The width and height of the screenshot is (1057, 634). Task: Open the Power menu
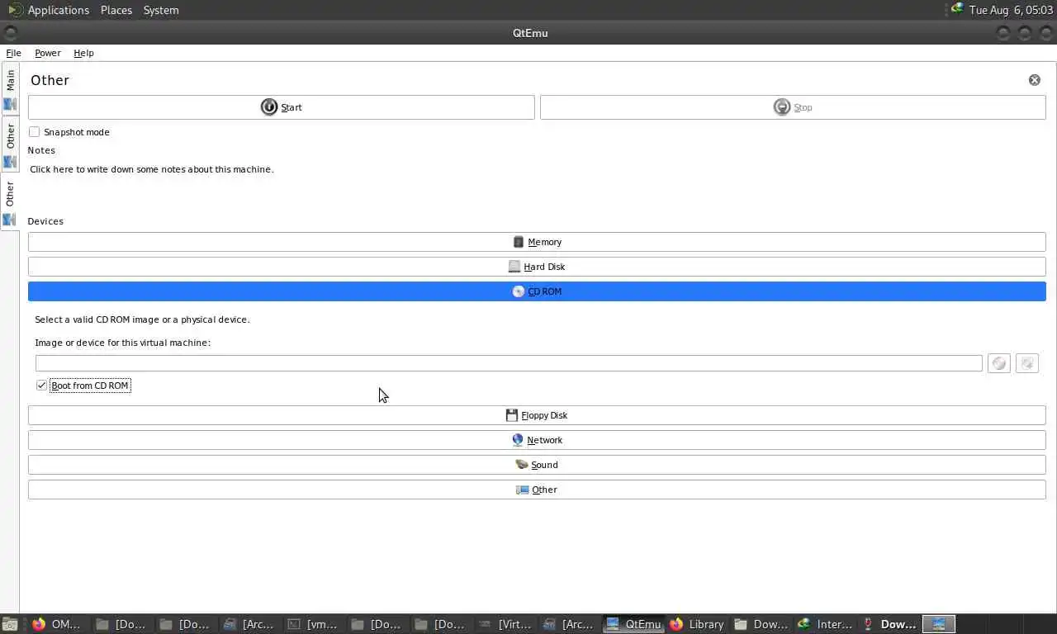tap(48, 53)
